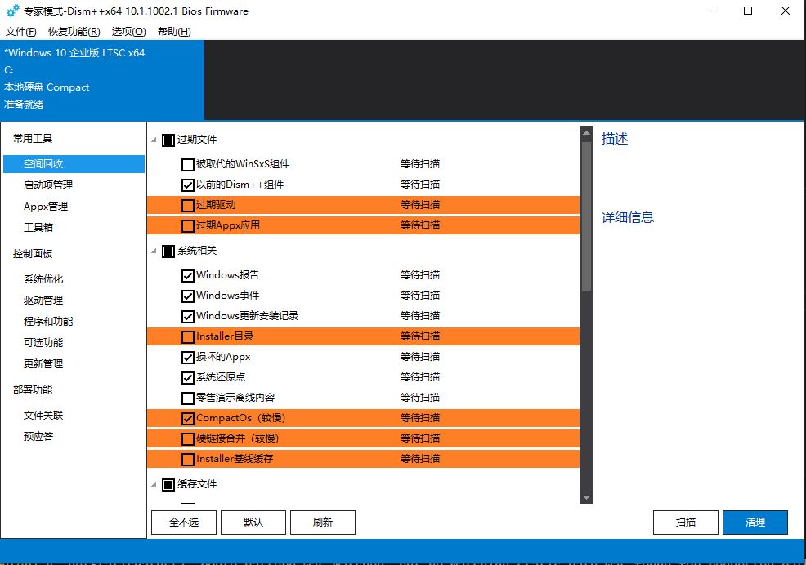Uncheck the Windows报告 checkbox
This screenshot has width=806, height=565.
[x=188, y=275]
